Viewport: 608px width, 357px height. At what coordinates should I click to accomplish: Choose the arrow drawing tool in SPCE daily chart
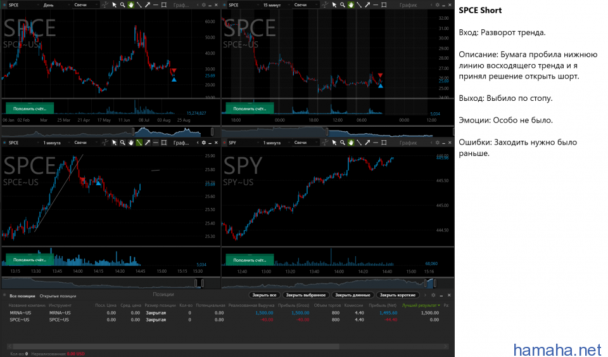pos(148,4)
